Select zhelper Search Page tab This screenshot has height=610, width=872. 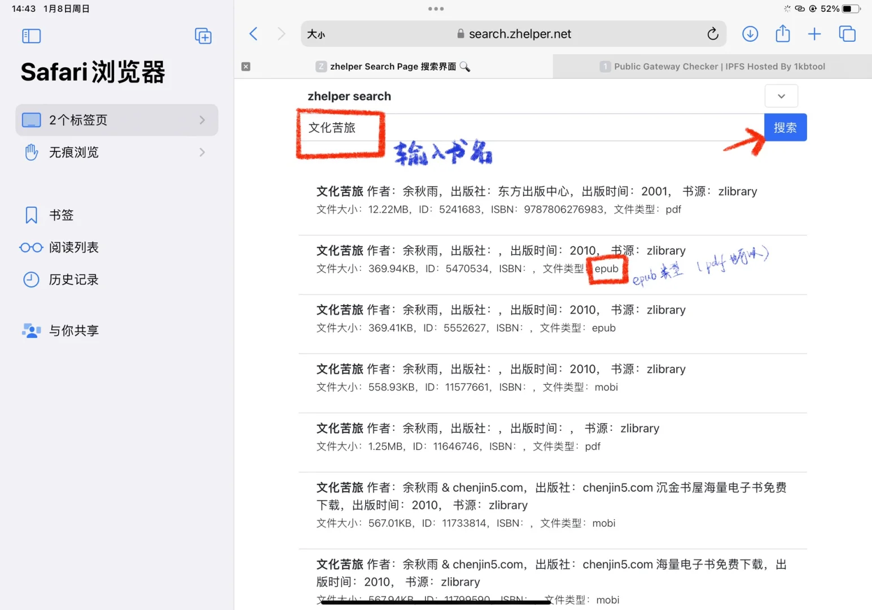point(393,67)
